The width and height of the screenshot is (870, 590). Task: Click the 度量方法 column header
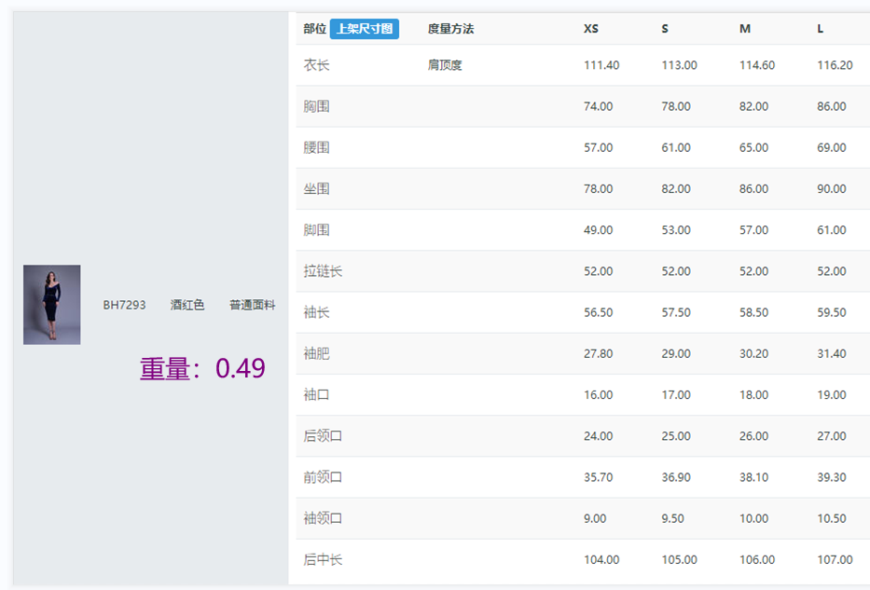[450, 29]
